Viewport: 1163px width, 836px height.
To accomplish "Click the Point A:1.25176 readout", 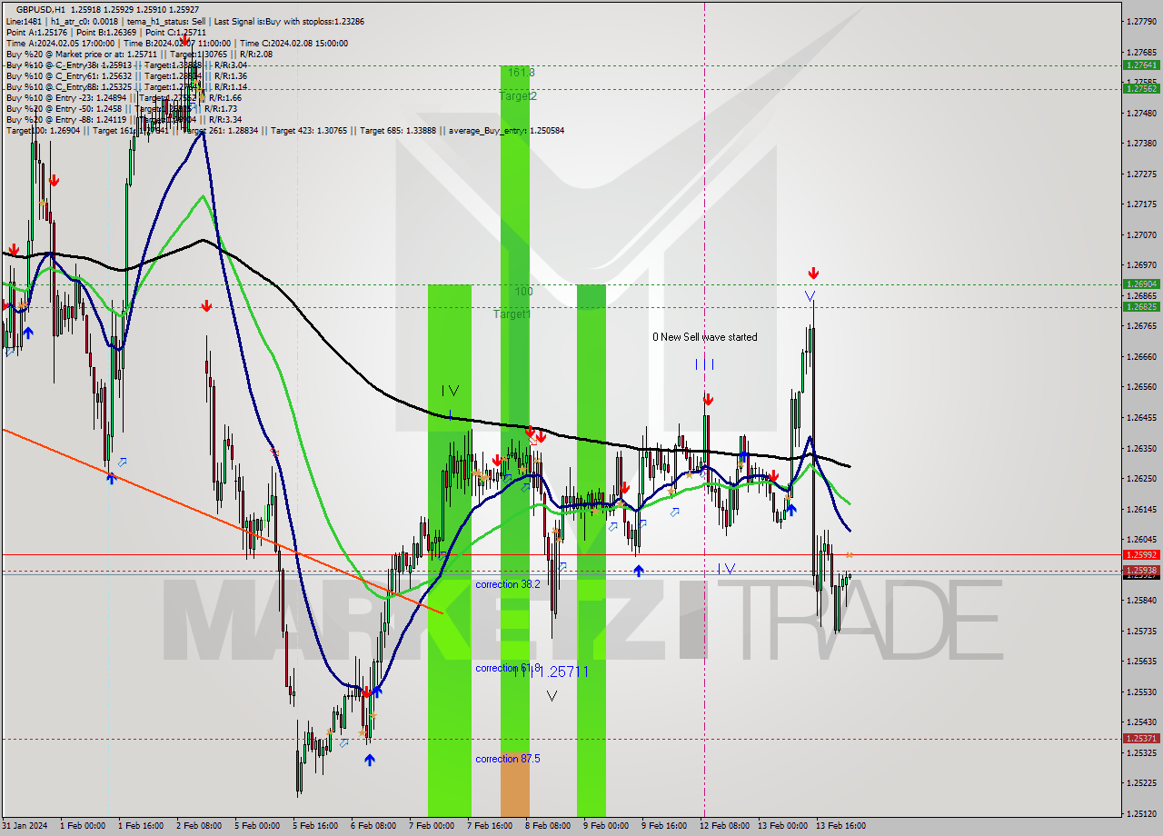I will click(35, 32).
